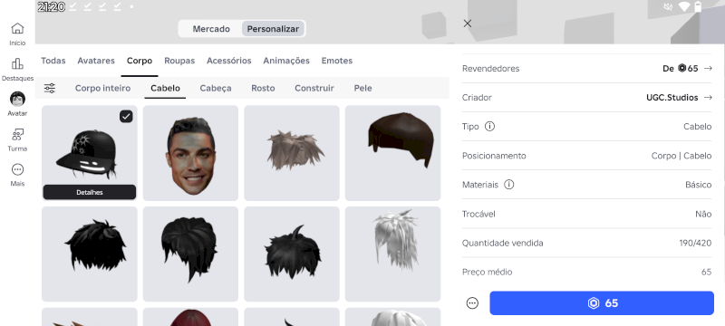
Task: Click the Básico materials value
Action: pyautogui.click(x=698, y=185)
